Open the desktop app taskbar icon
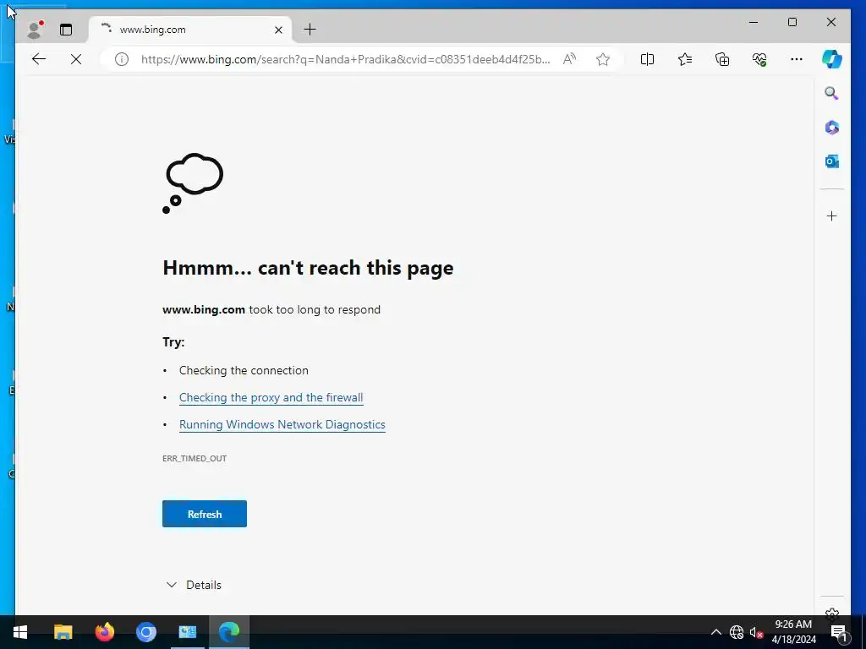The image size is (866, 649). click(x=187, y=632)
